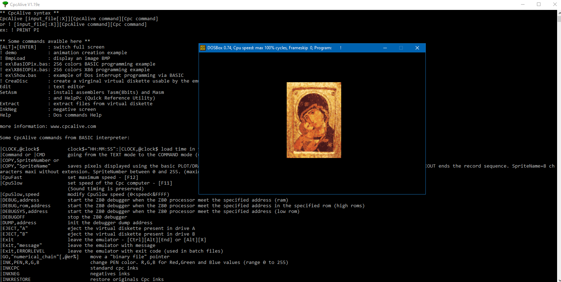This screenshot has height=282, width=561.
Task: Focus DOSBox by clicking its title bar text
Action: point(269,48)
